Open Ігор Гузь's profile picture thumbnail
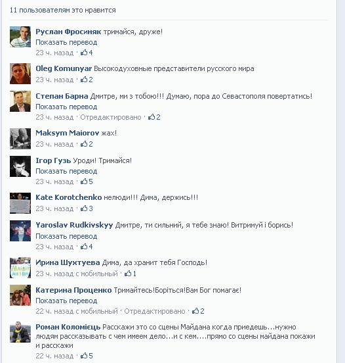 click(x=20, y=166)
